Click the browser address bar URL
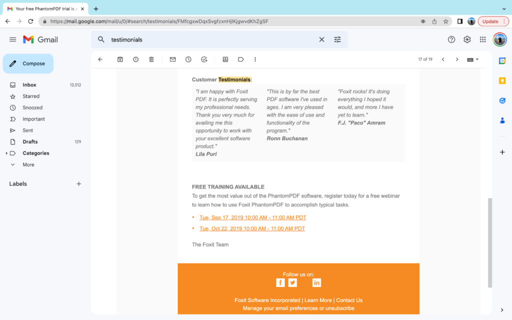The width and height of the screenshot is (512, 320). 159,21
